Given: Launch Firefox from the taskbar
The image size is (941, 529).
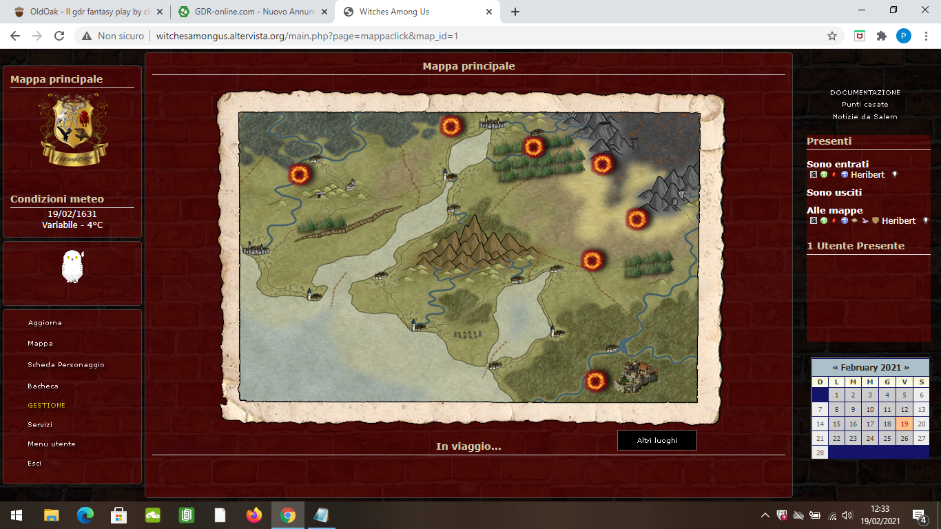Looking at the screenshot, I should pos(254,515).
